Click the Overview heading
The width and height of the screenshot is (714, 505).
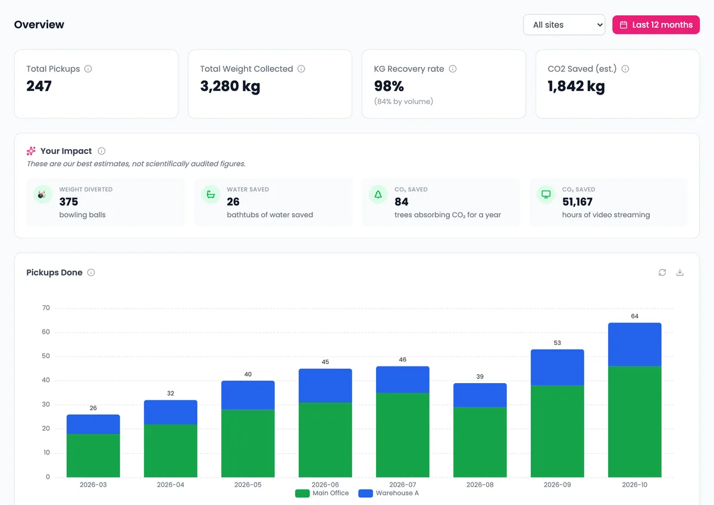click(39, 24)
